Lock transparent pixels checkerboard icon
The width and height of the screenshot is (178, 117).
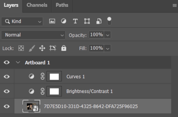click(x=21, y=48)
